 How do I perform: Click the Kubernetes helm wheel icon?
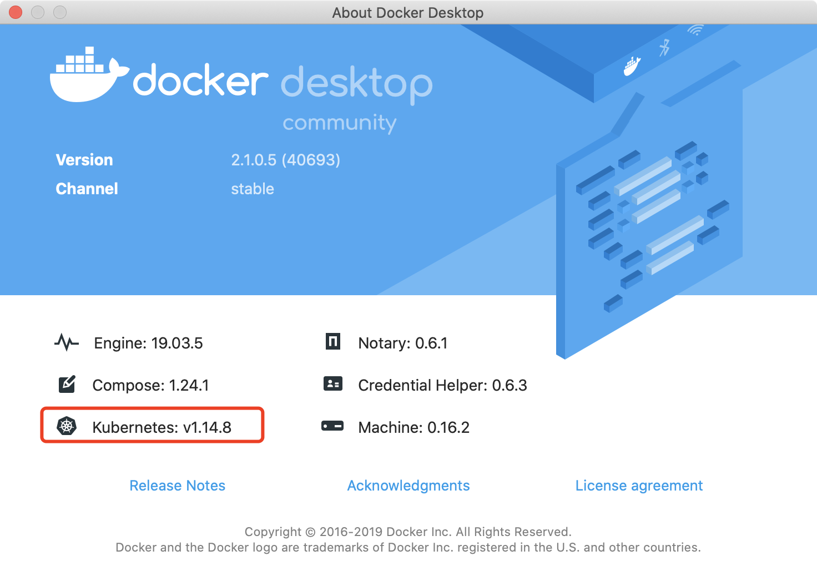[67, 426]
